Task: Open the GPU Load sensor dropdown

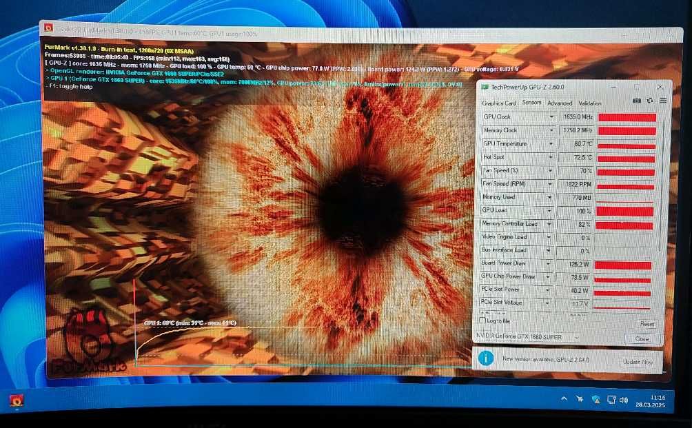Action: (x=549, y=210)
